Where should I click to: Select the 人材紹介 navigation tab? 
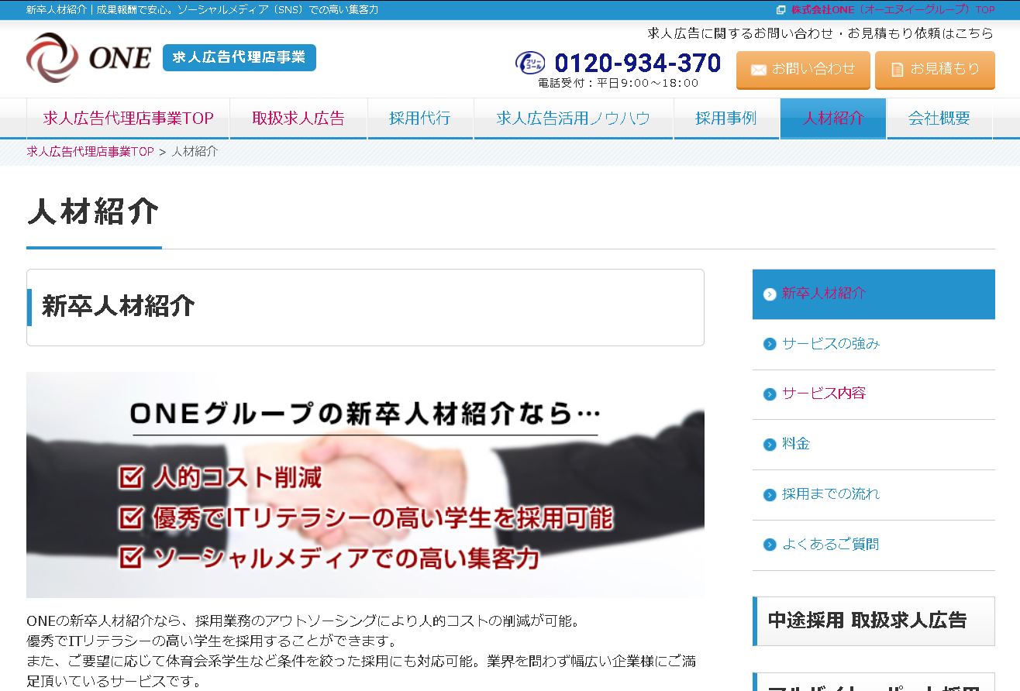832,119
